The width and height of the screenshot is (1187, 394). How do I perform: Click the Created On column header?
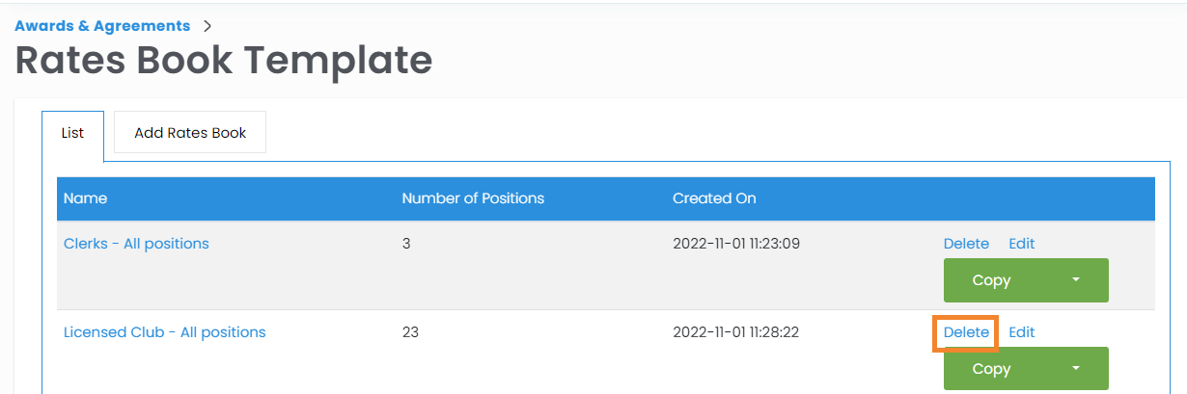coord(714,198)
